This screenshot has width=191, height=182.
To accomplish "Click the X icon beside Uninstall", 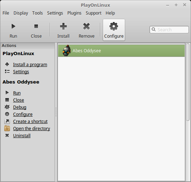I will click(x=7, y=135).
